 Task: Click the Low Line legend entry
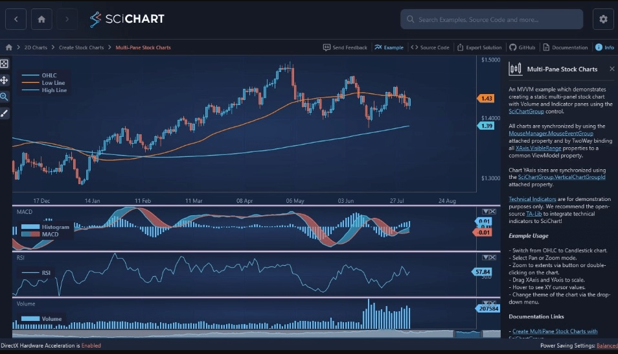(43, 83)
